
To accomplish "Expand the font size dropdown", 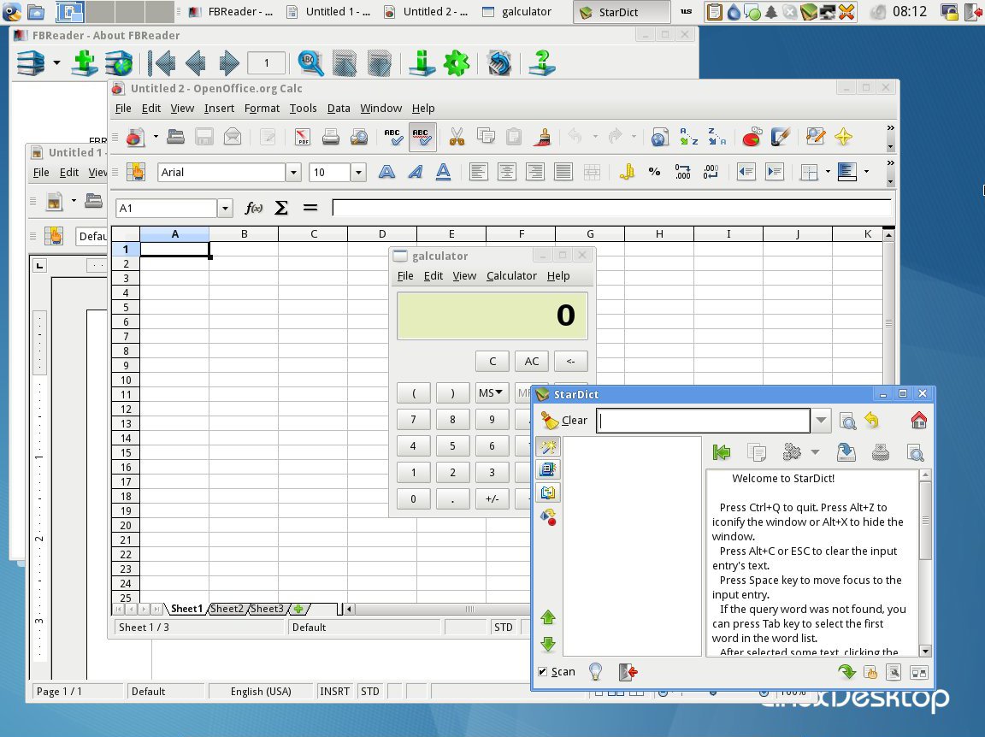I will coord(358,173).
